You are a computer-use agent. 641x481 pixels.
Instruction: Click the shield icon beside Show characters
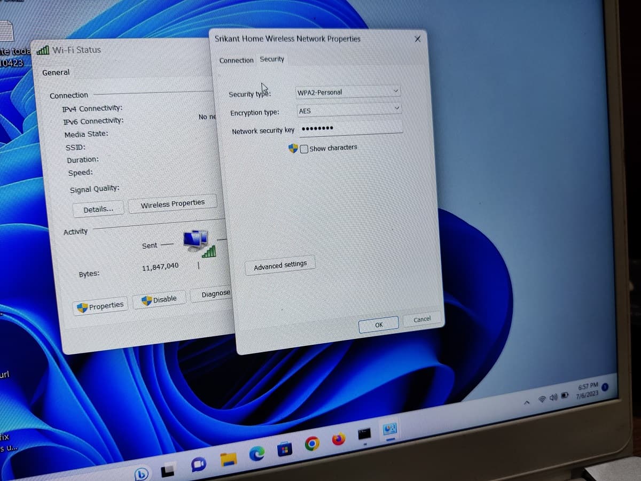coord(293,149)
